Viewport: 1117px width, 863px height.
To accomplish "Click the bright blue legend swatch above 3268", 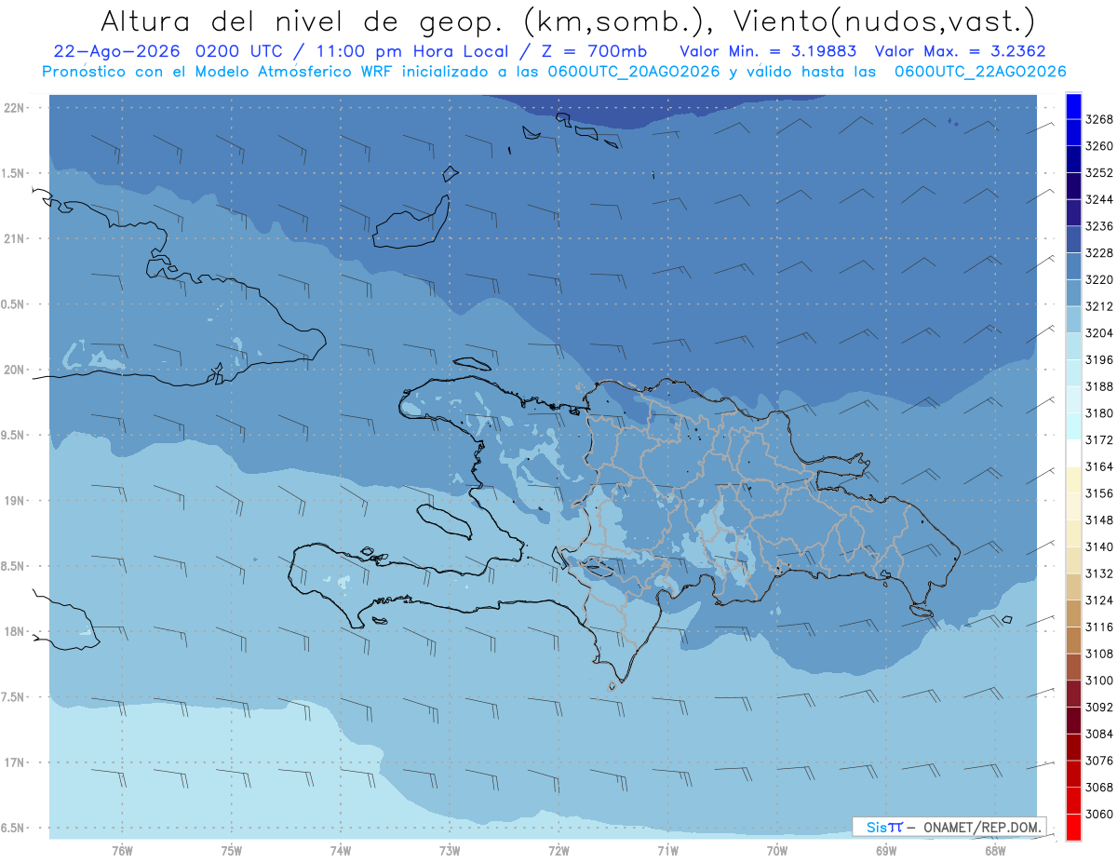I will tap(1072, 106).
